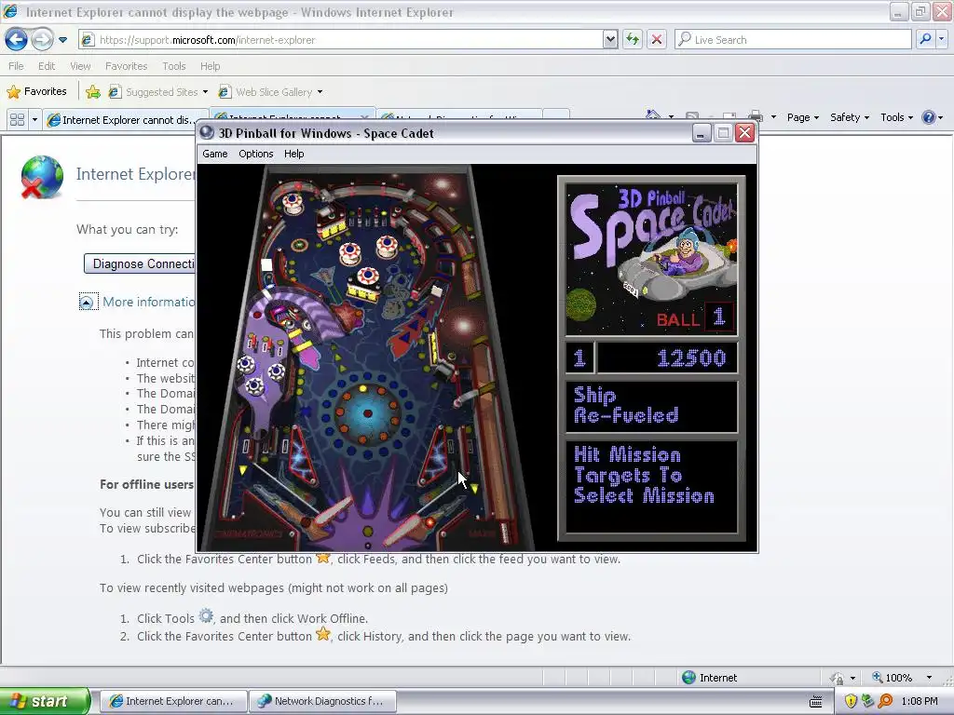Click the Safely Remove Hardware tray icon

coord(867,701)
